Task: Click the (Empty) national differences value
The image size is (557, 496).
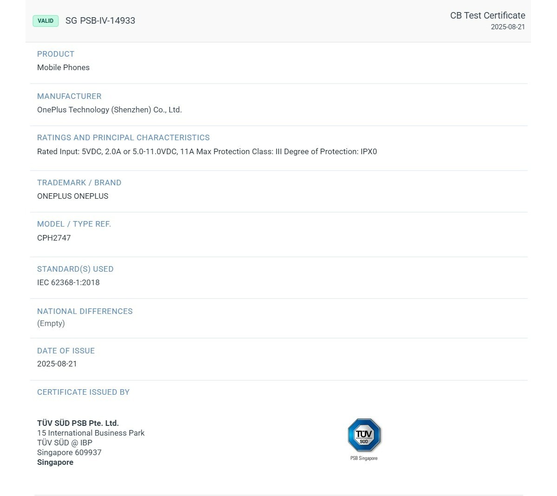Action: 51,323
